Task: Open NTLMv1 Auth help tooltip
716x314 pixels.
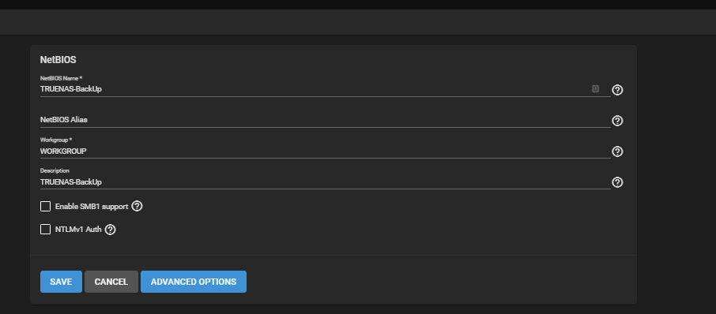Action: coord(110,230)
